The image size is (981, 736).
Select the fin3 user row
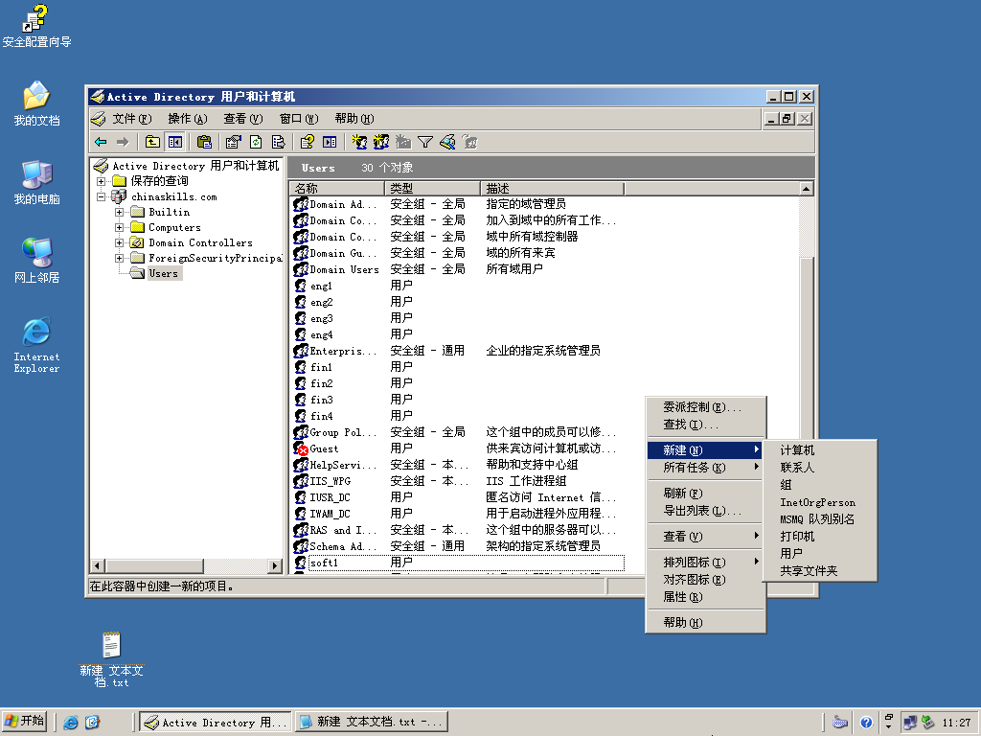(458, 400)
